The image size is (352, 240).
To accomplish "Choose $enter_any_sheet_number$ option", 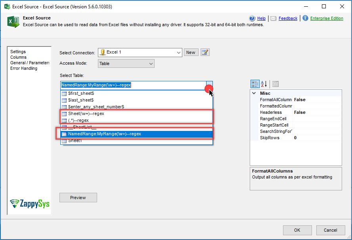I will (136, 107).
